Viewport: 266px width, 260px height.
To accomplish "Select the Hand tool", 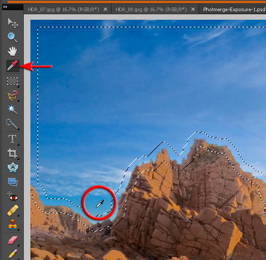I will tap(12, 51).
